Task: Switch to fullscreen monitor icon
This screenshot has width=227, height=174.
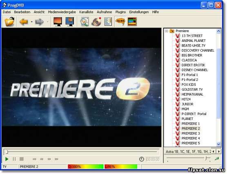Action: point(58,22)
